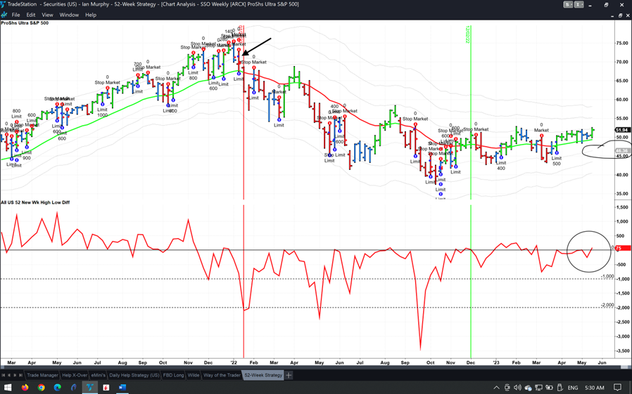Open the File menu

coord(15,15)
